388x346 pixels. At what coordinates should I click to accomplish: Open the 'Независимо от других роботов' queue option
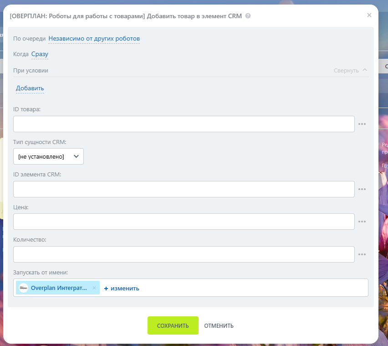point(94,39)
